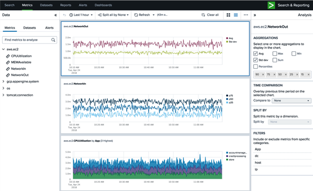Click the green Search & Reporting app logo

point(271,5)
